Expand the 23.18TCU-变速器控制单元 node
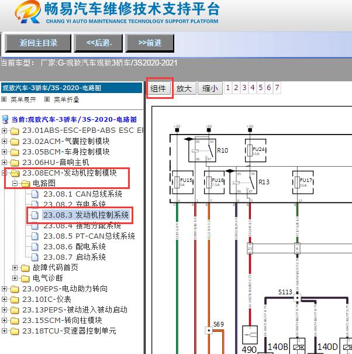 click(x=4, y=331)
